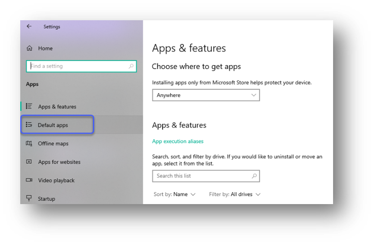Viewport: 374px width, 245px height.
Task: Expand the Filter by All drives dropdown
Action: [x=235, y=194]
